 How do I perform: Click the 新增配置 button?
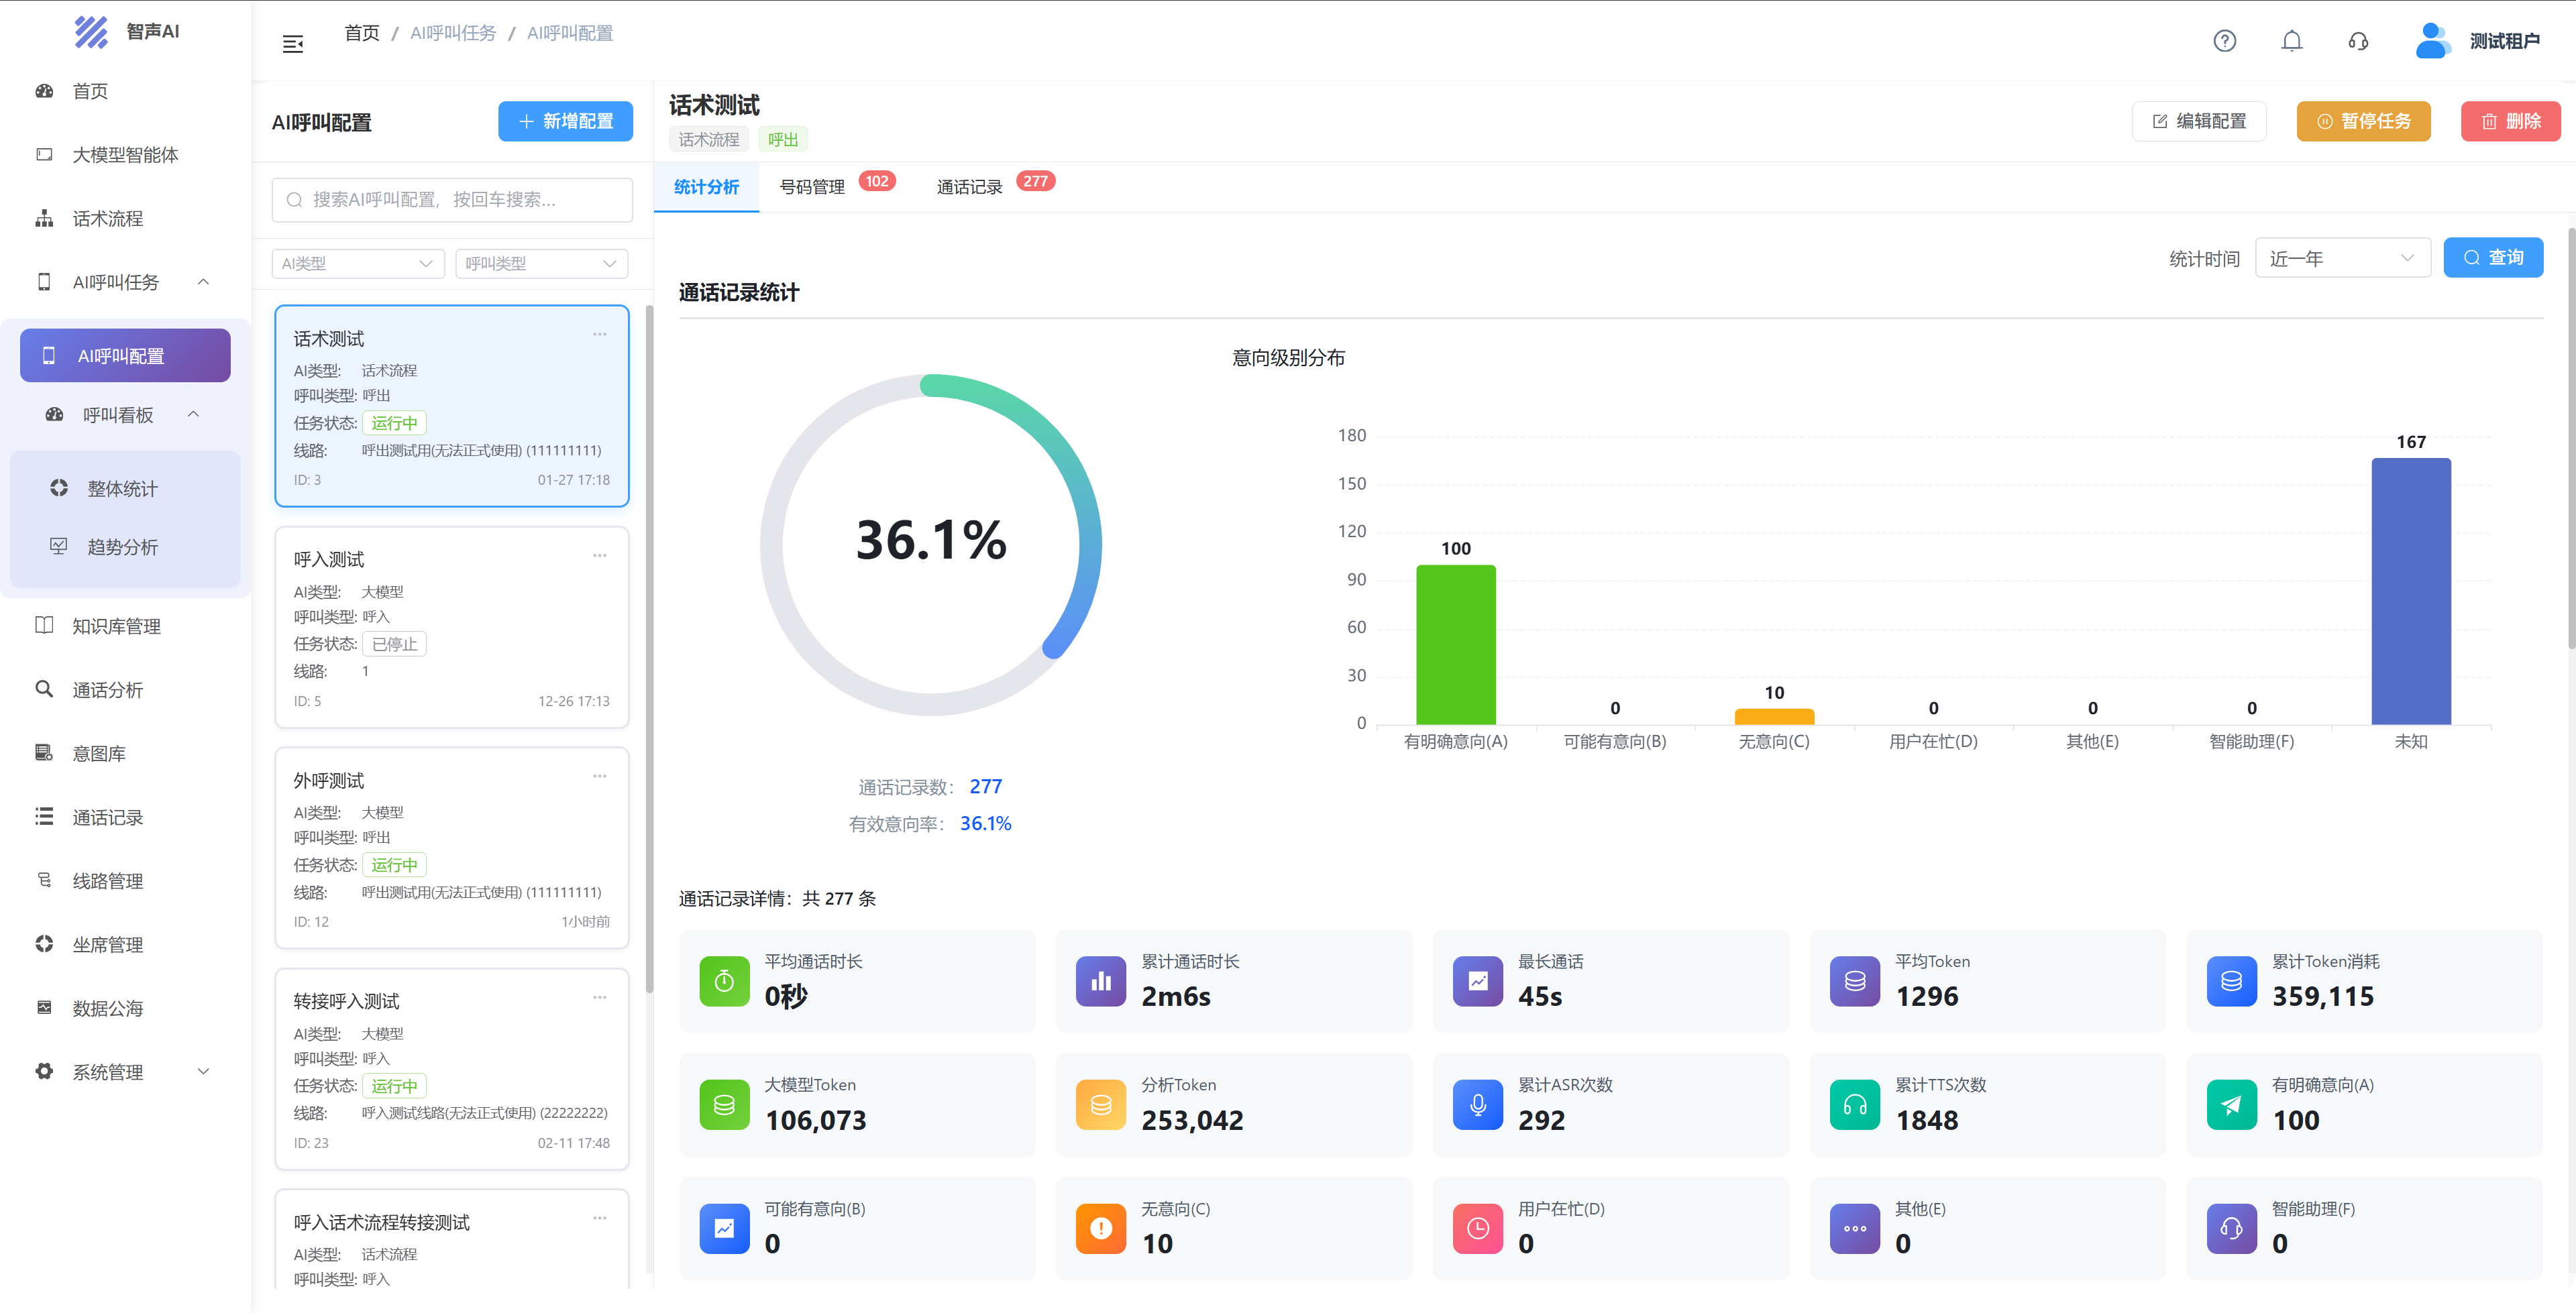coord(565,121)
